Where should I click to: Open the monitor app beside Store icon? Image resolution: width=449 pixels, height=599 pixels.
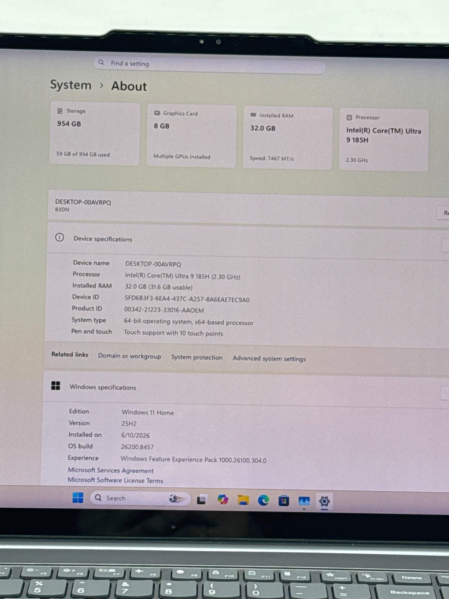tap(304, 501)
